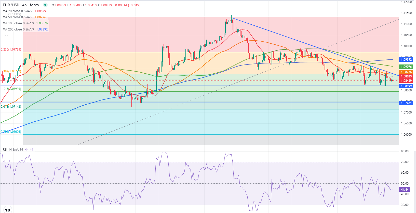416x213 pixels.
Task: Collapse the indicator legend with chevron button
Action: pos(6,36)
